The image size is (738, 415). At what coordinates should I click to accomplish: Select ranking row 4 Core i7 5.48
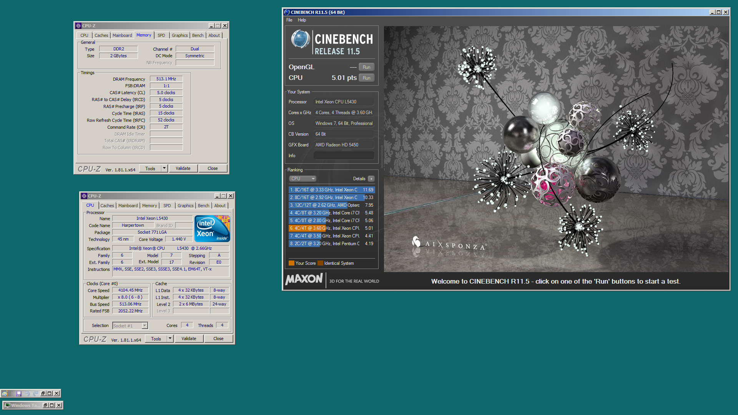331,213
